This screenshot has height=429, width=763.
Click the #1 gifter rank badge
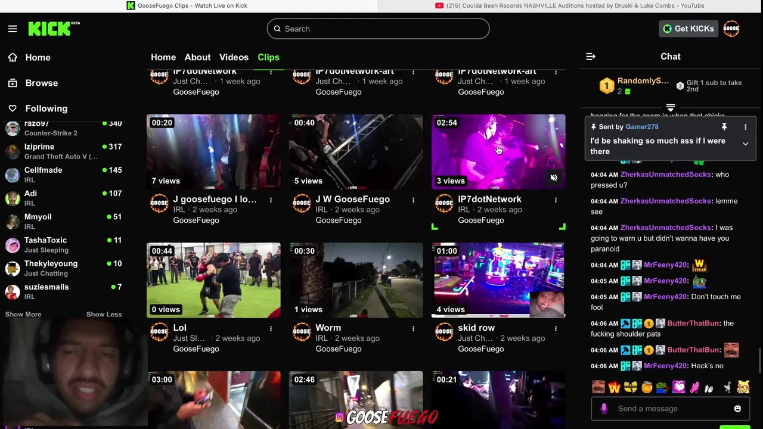[x=607, y=86]
